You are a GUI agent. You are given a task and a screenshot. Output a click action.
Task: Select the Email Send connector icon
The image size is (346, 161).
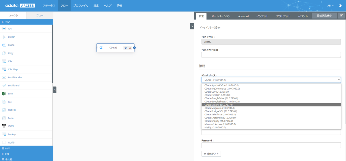(4, 86)
